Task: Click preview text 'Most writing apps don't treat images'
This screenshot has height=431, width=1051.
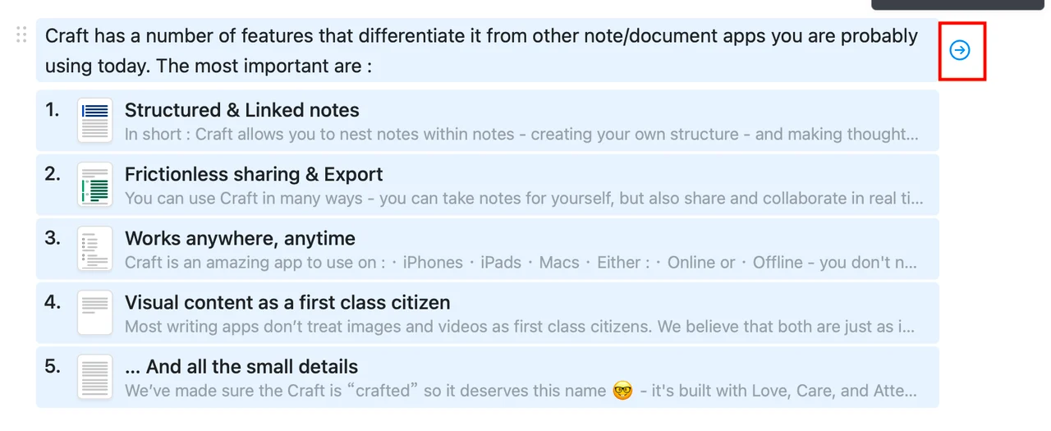Action: [520, 326]
